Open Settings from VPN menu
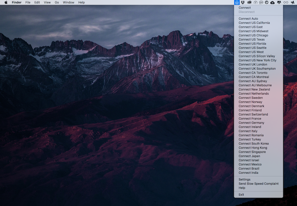This screenshot has width=297, height=206. (244, 179)
